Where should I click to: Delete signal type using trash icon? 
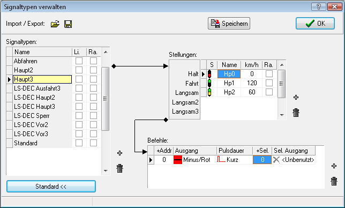coord(119,168)
